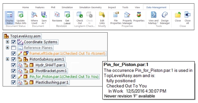Click pencil icon beside frameLeftSide.par:1

[20, 54]
